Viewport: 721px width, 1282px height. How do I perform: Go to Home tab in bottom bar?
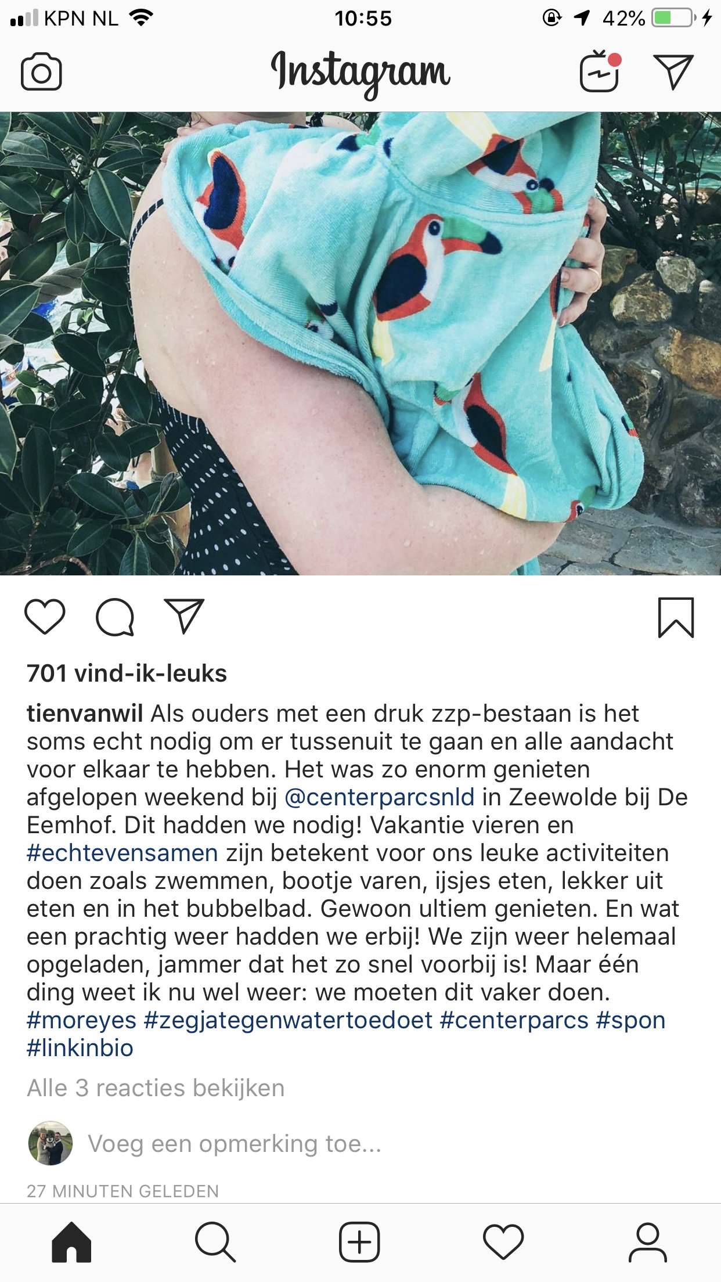pos(71,1243)
